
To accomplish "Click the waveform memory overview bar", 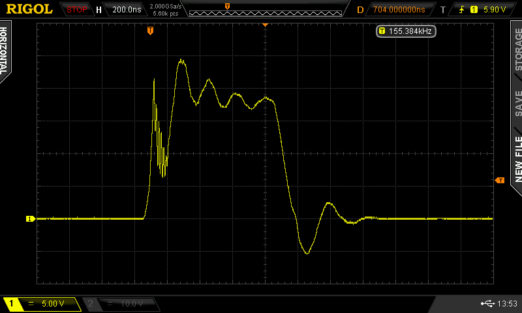I will coord(266,10).
